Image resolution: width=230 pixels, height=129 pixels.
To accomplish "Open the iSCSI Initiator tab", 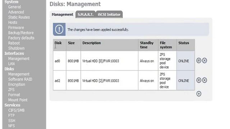I will [109, 14].
